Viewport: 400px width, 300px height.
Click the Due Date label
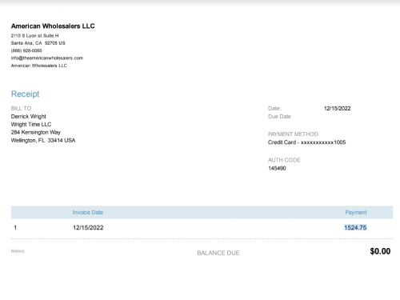pyautogui.click(x=279, y=117)
